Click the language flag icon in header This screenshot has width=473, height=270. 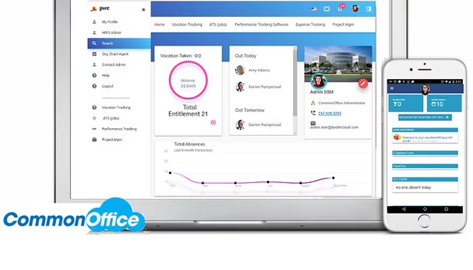coord(314,9)
